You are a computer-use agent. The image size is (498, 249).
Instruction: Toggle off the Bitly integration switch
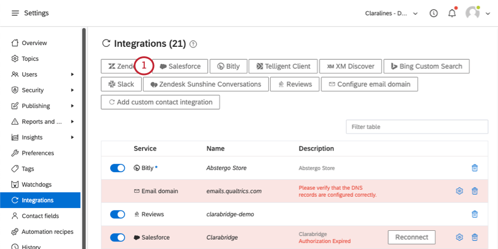118,168
